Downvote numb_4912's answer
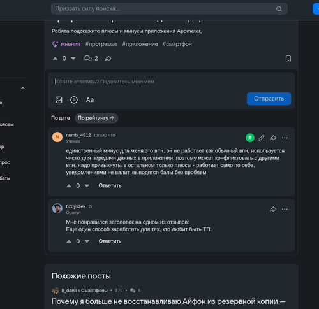 click(x=87, y=186)
